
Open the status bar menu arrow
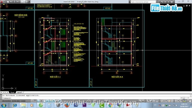pos(188,101)
